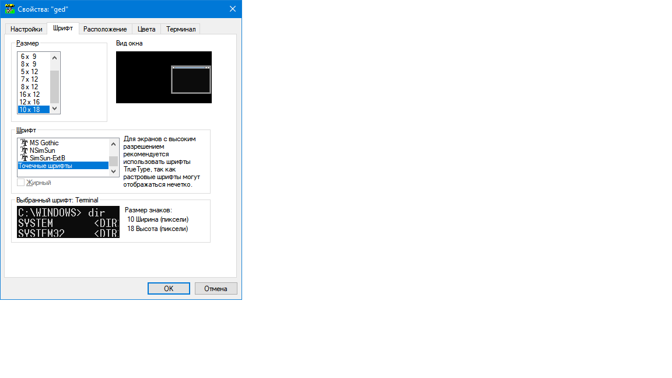Click down arrow of size list scrollbar

pos(54,109)
